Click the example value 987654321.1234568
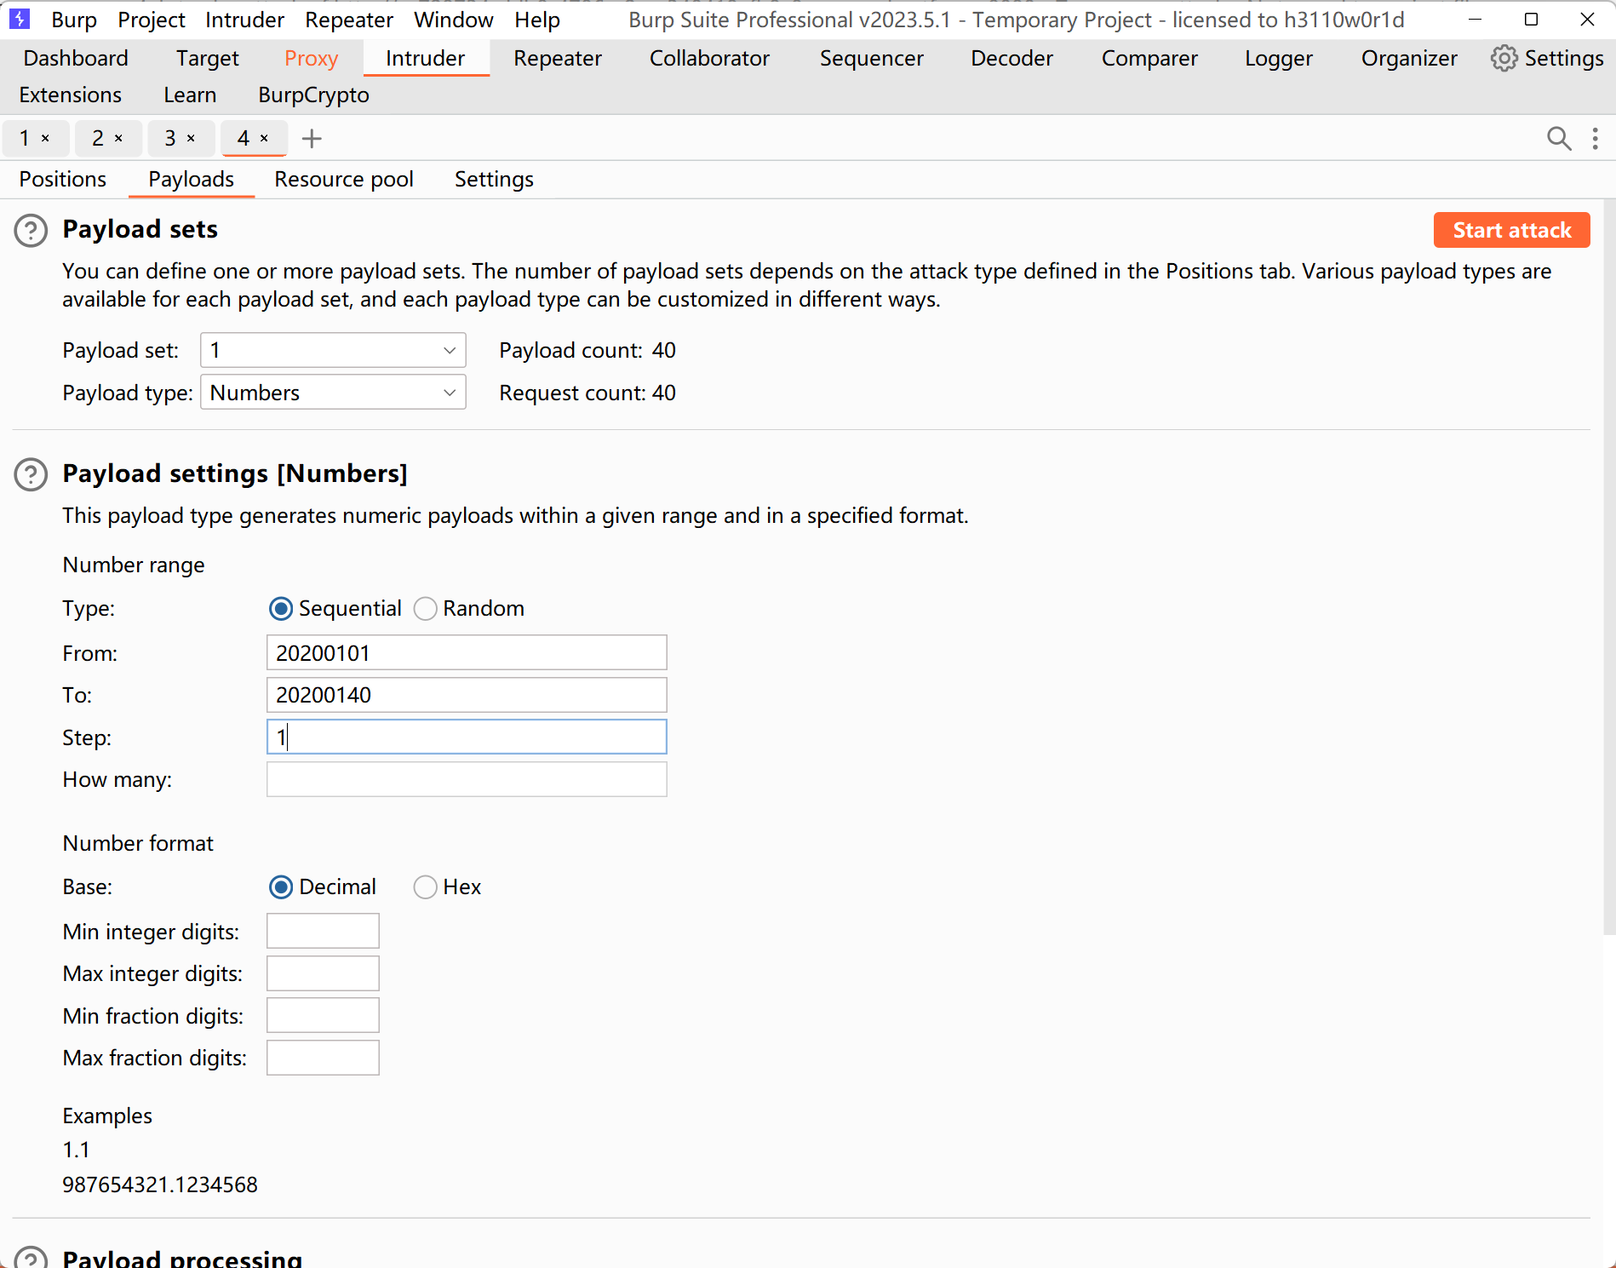This screenshot has width=1616, height=1268. 160,1185
